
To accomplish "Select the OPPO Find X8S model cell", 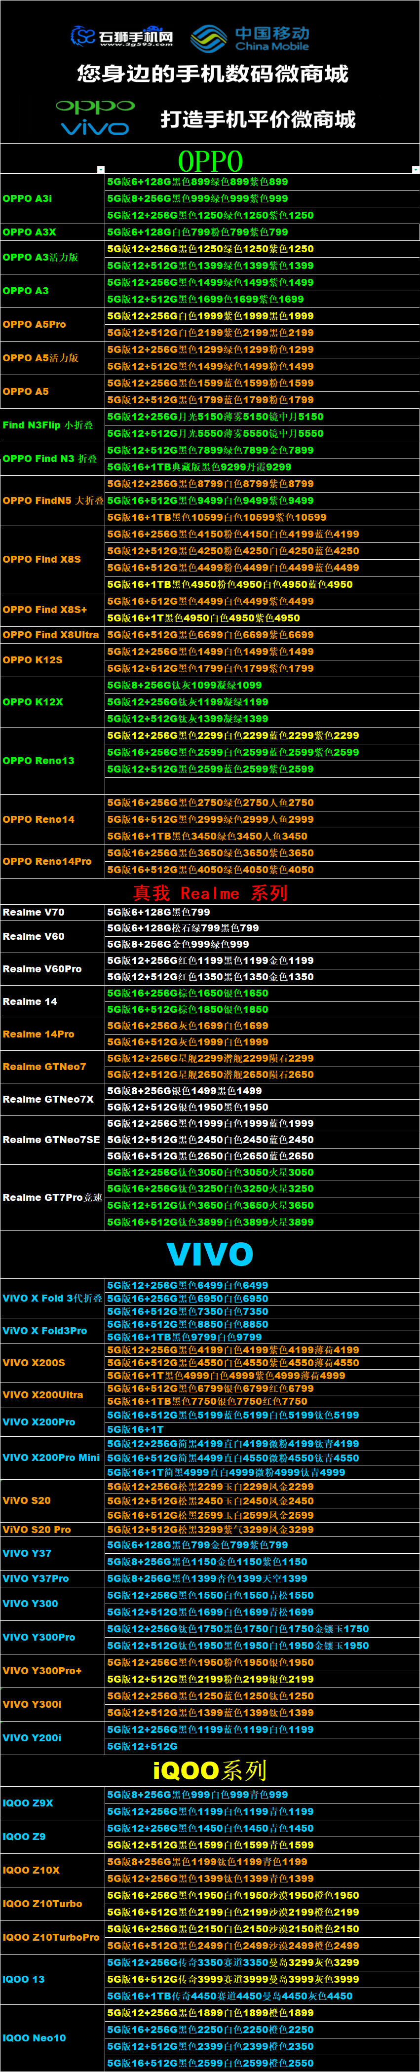I will [53, 559].
